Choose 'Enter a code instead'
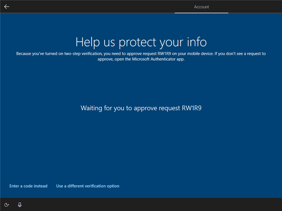 pyautogui.click(x=29, y=186)
